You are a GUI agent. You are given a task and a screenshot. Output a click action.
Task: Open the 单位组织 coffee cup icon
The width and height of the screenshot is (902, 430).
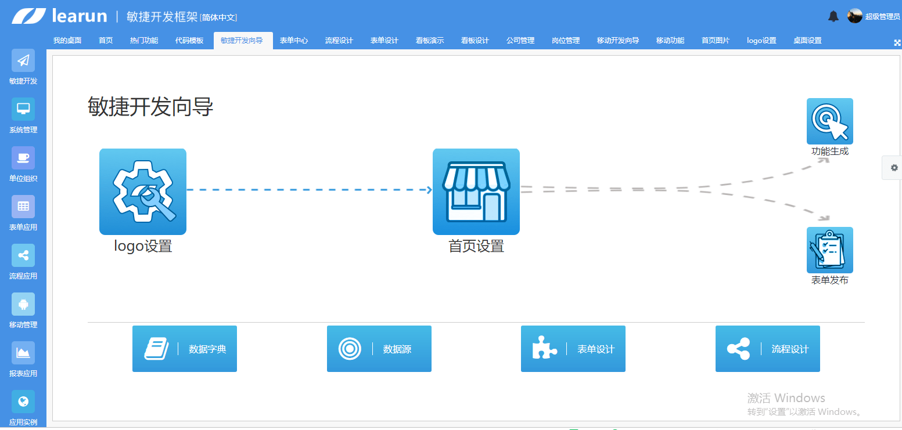click(x=23, y=158)
